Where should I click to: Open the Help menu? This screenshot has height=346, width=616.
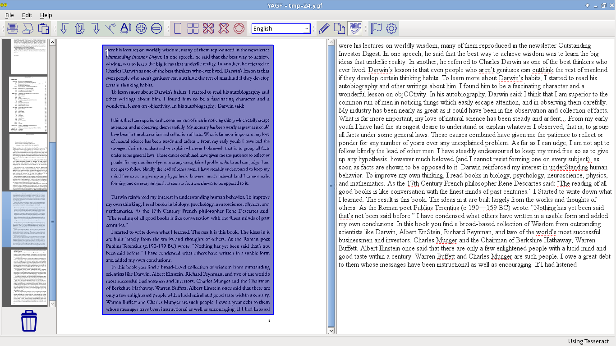coord(46,15)
